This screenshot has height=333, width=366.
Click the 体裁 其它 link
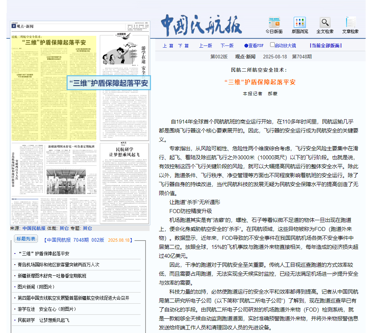pos(64,228)
